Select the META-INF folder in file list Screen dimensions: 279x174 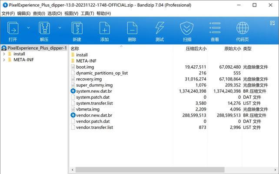(86, 61)
